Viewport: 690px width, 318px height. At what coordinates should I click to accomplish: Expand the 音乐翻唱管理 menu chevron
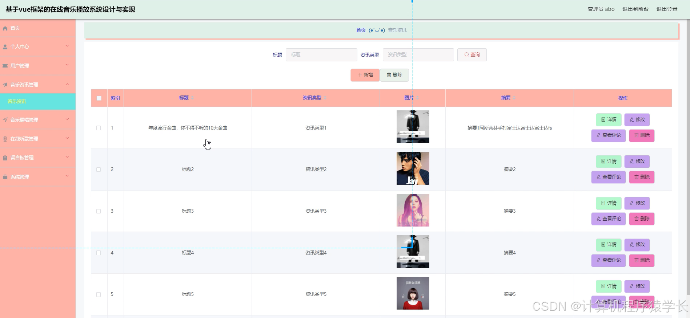tap(67, 119)
